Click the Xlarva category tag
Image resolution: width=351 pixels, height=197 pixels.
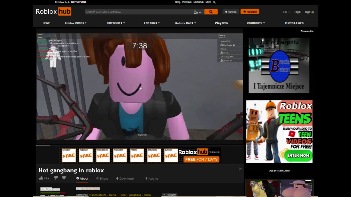(x=113, y=195)
